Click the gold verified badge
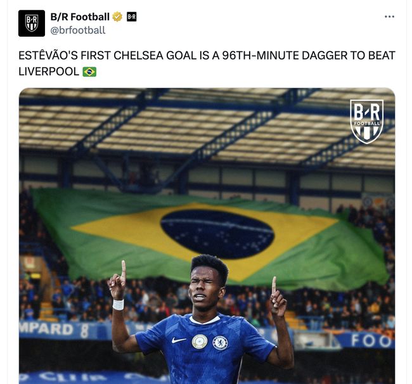The width and height of the screenshot is (412, 384). point(117,17)
